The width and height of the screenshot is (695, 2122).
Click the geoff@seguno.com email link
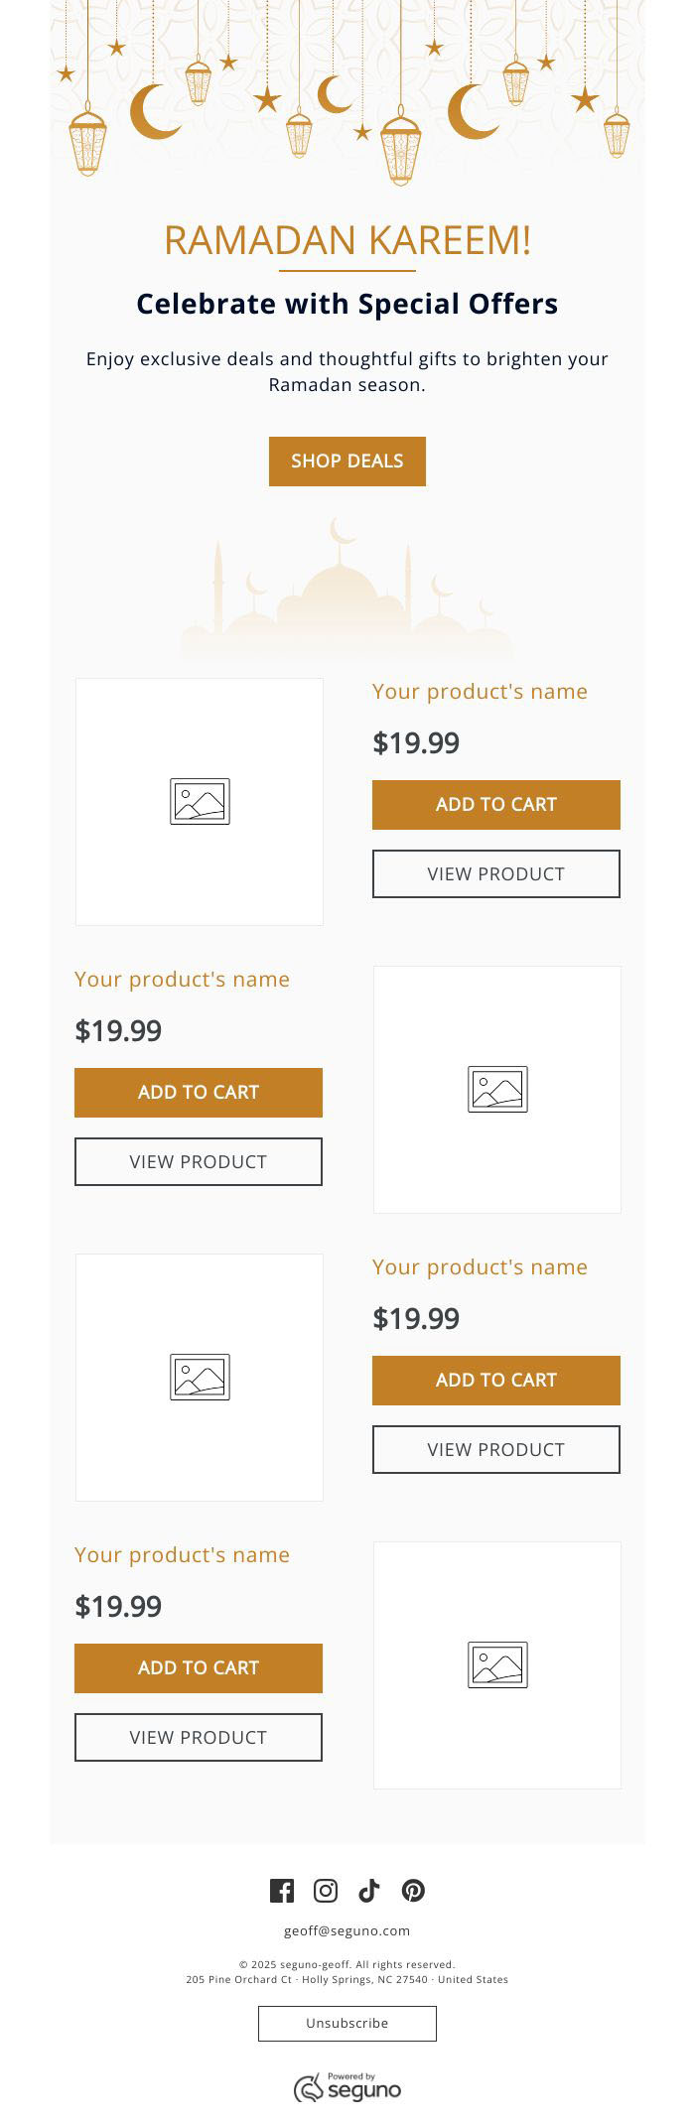[x=347, y=1930]
